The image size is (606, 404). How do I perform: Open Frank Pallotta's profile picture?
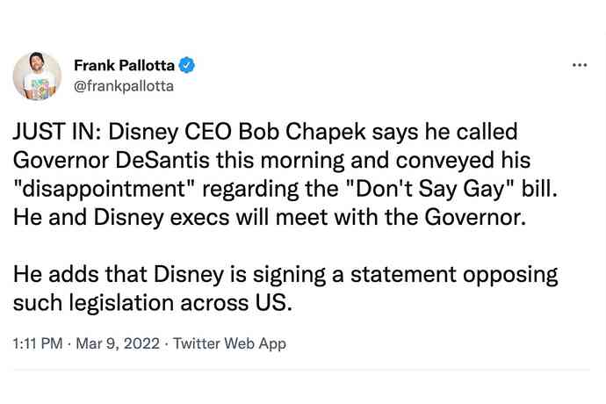tap(37, 76)
